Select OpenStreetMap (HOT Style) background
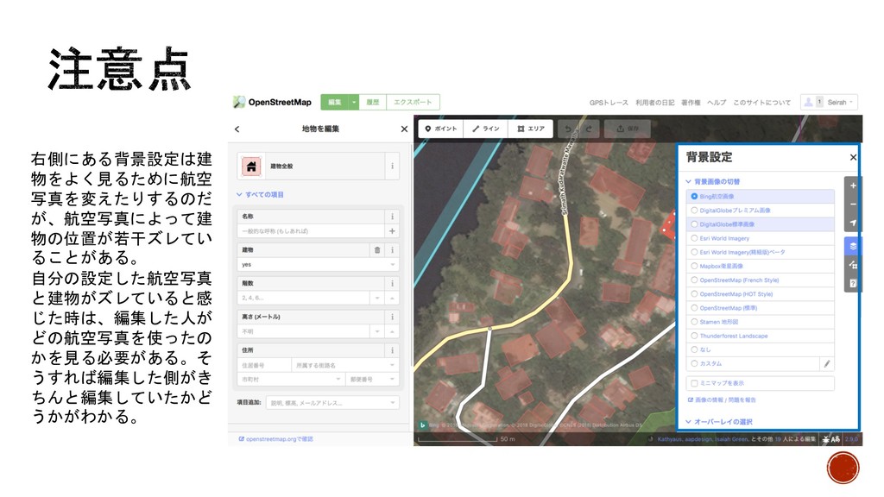This screenshot has width=884, height=497. [x=761, y=294]
